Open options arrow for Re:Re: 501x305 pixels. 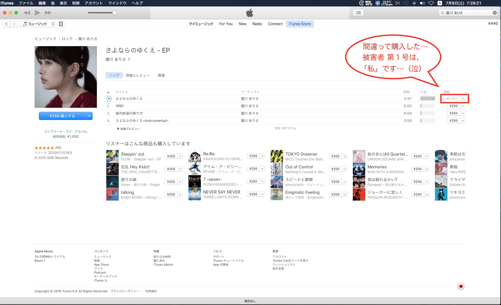(x=262, y=156)
